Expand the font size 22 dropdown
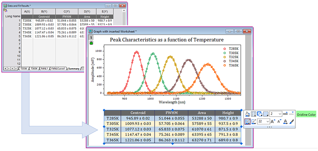 pyautogui.click(x=264, y=122)
